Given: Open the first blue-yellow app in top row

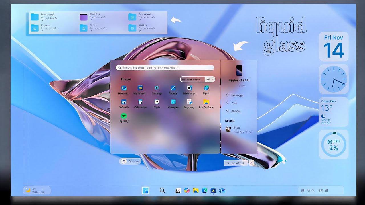Looking at the screenshot, I should pos(124,88).
